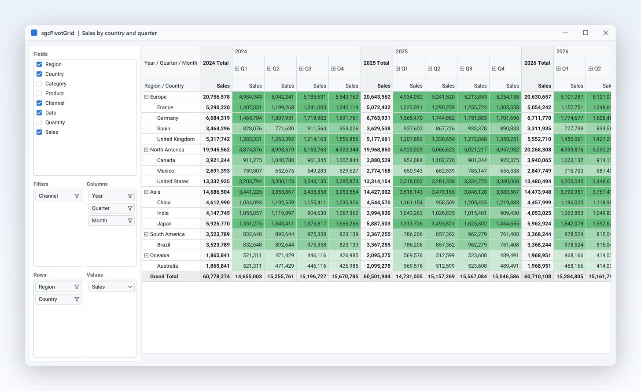This screenshot has height=391, width=641.
Task: Uncheck the Sales field checkbox
Action: 39,132
